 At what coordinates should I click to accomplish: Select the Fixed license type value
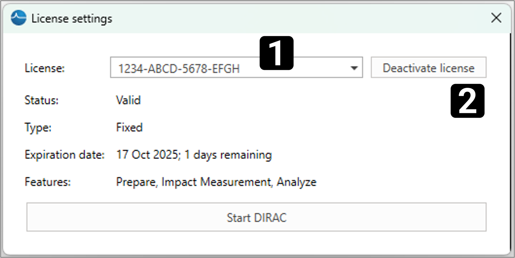pyautogui.click(x=129, y=128)
